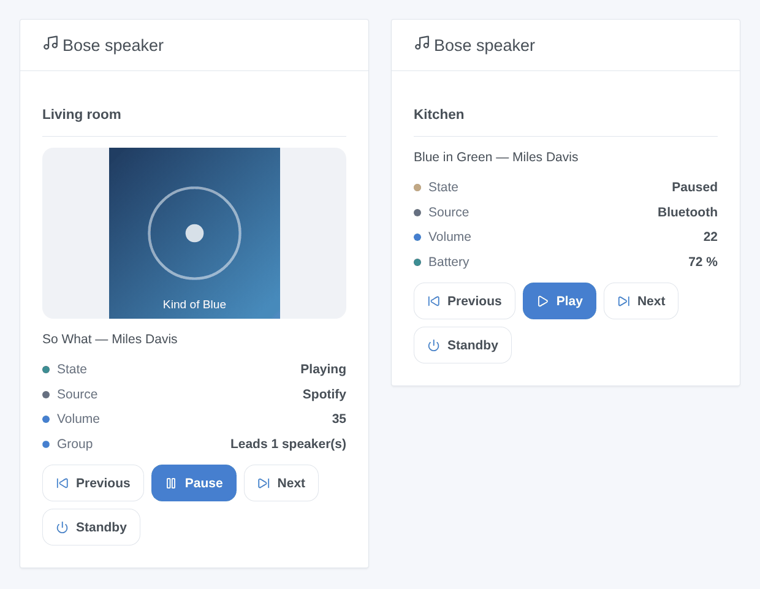The height and width of the screenshot is (589, 760).
Task: Click the Bose speaker title above Kitchen
Action: click(x=484, y=45)
